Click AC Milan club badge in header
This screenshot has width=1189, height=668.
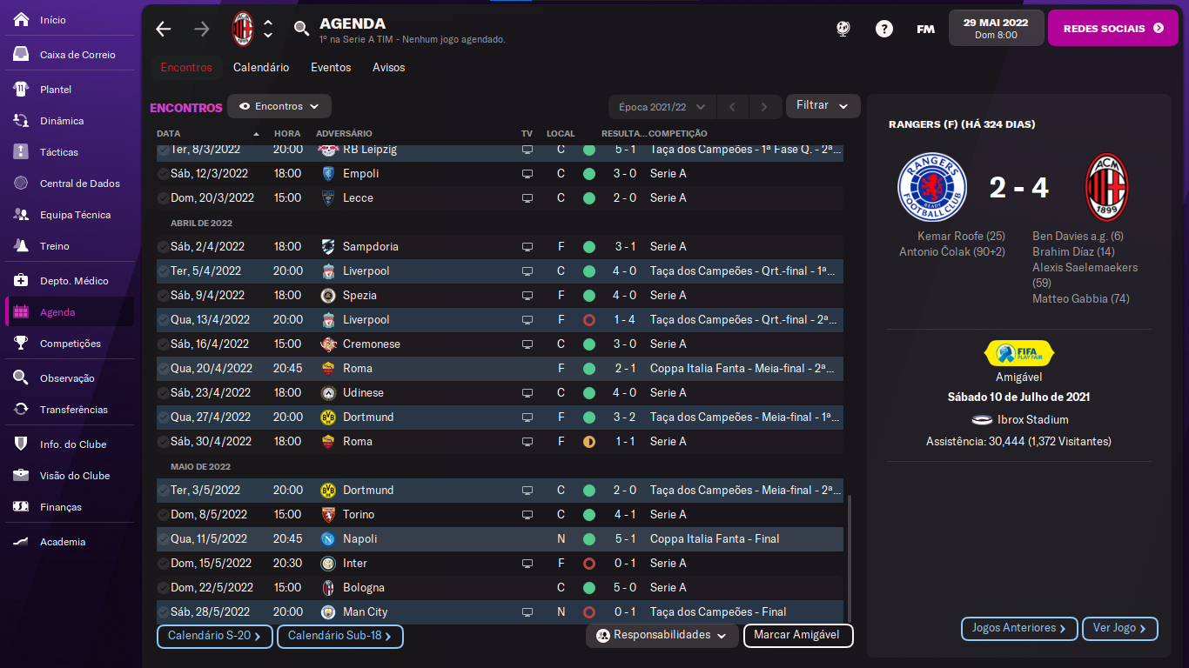(x=242, y=29)
